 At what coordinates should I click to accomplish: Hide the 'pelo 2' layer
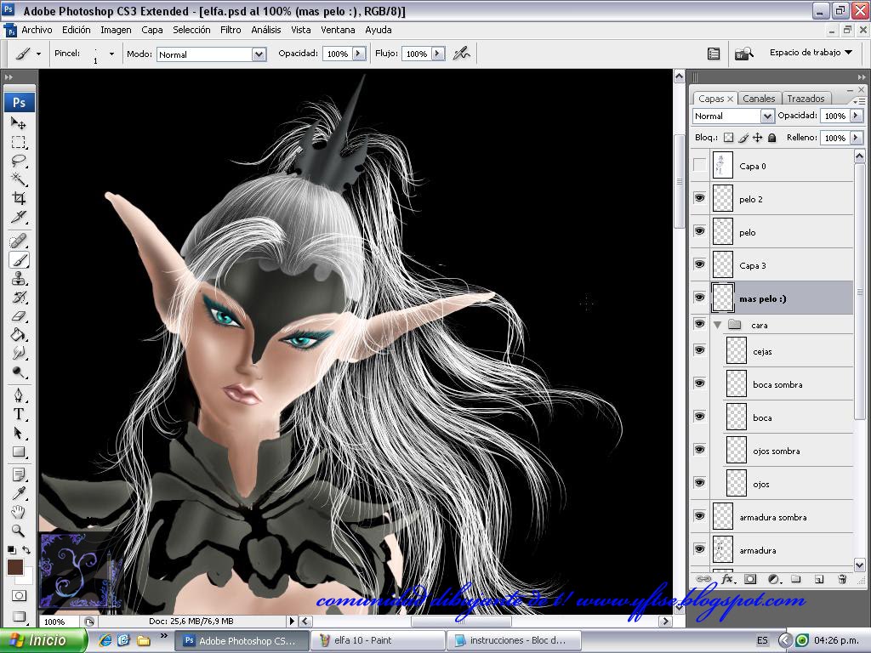(x=699, y=198)
